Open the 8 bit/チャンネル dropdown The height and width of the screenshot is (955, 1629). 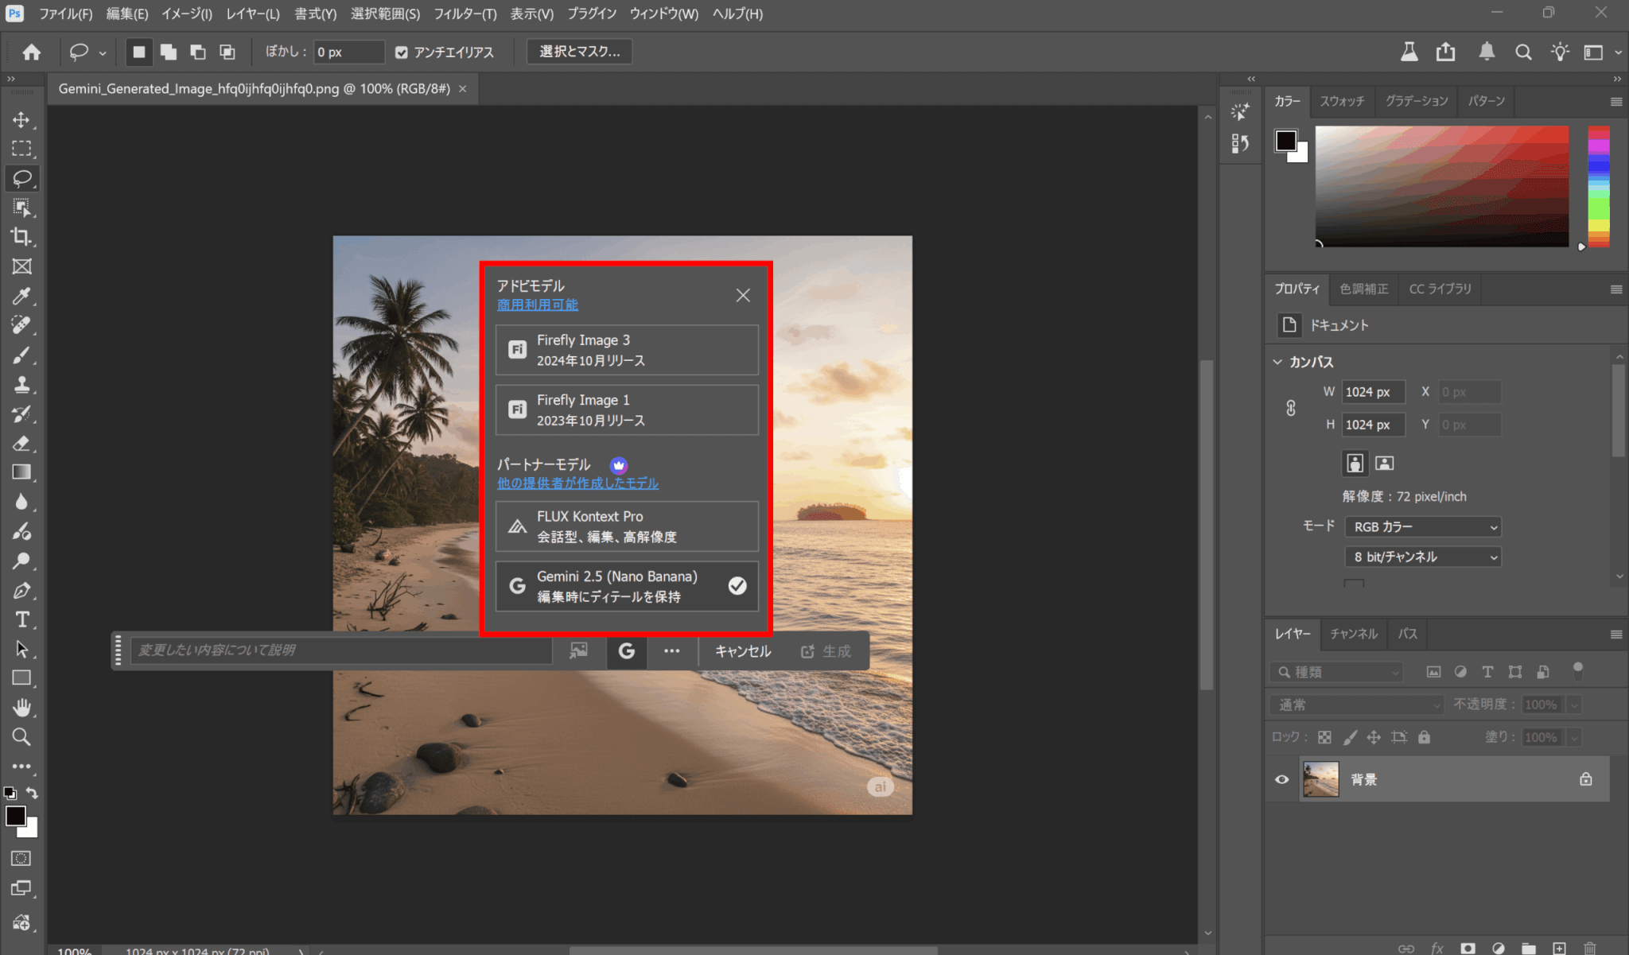pyautogui.click(x=1422, y=557)
